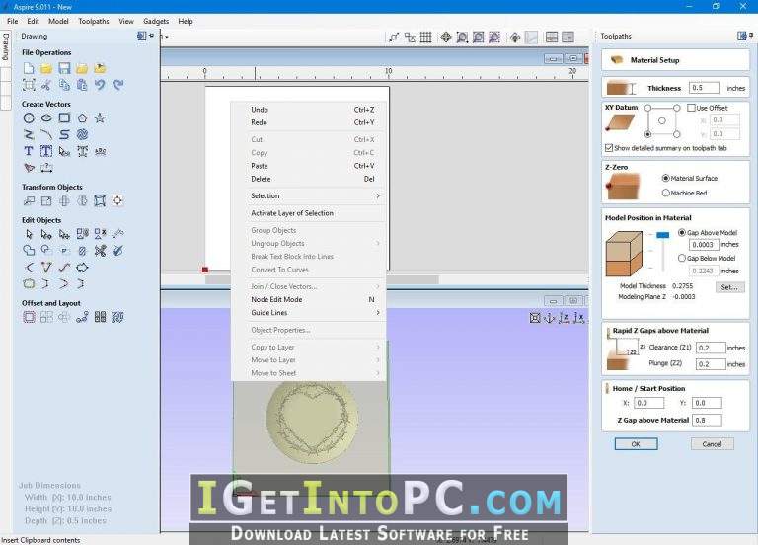Click the Set... model thickness button

point(729,287)
